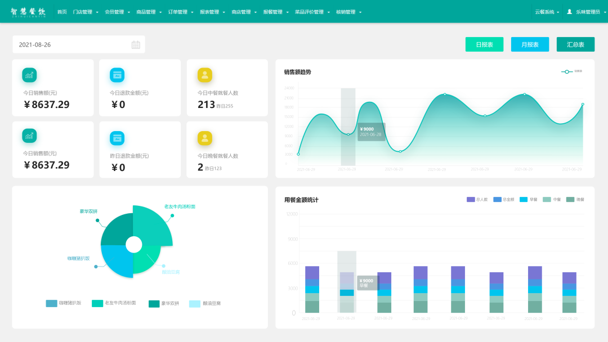
Task: Focus the date field showing 2021-08-26
Action: pyautogui.click(x=79, y=44)
